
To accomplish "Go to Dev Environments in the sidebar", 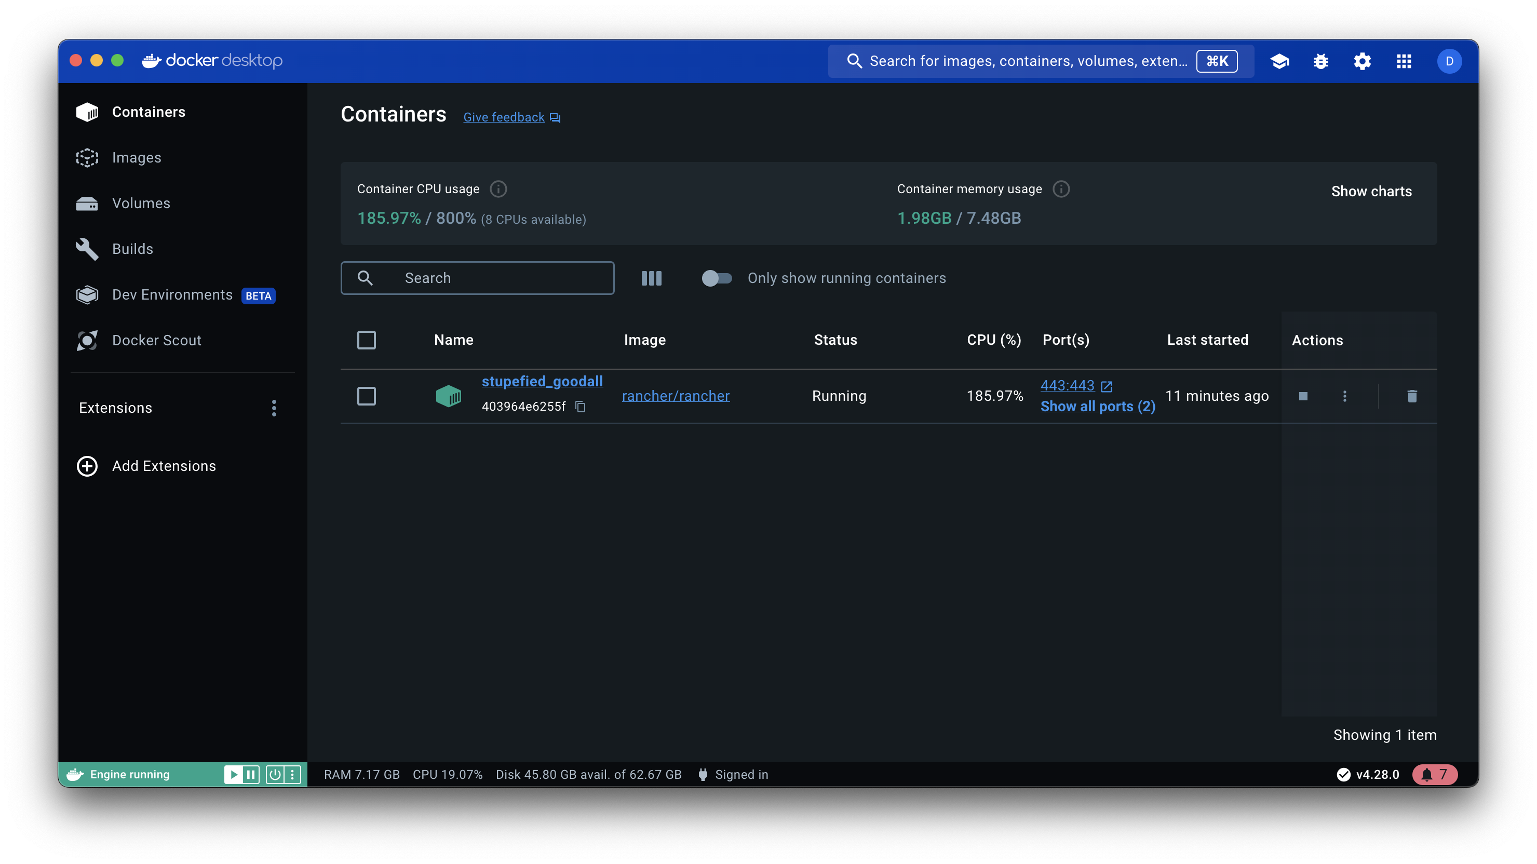I will click(x=172, y=295).
